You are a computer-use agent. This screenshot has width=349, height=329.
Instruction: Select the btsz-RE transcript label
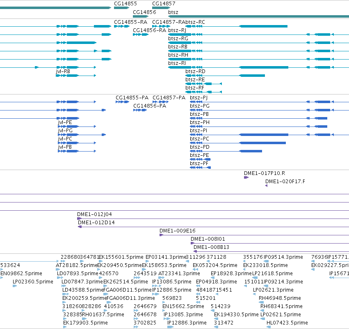[195, 80]
